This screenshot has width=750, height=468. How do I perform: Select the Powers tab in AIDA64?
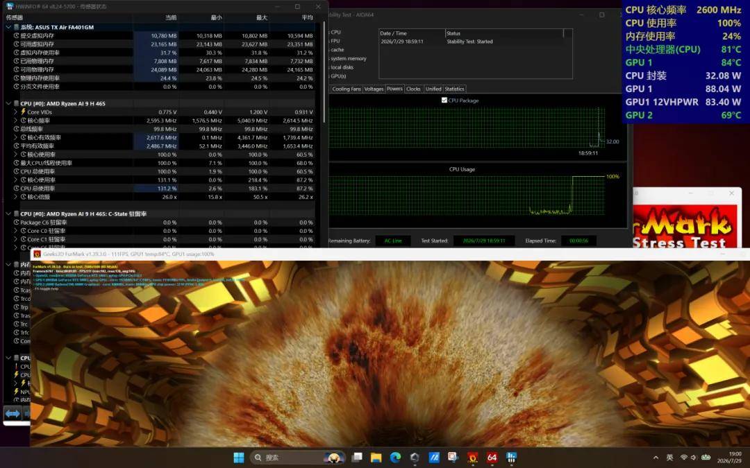(x=394, y=89)
